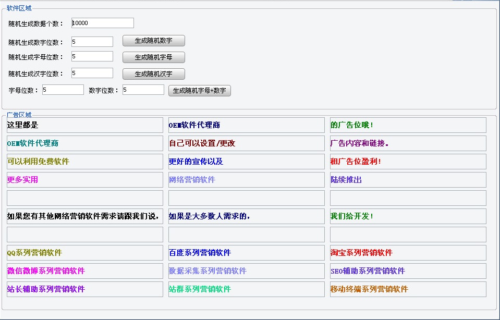Click the red 淘宝系列营销软件 ad

[361, 253]
